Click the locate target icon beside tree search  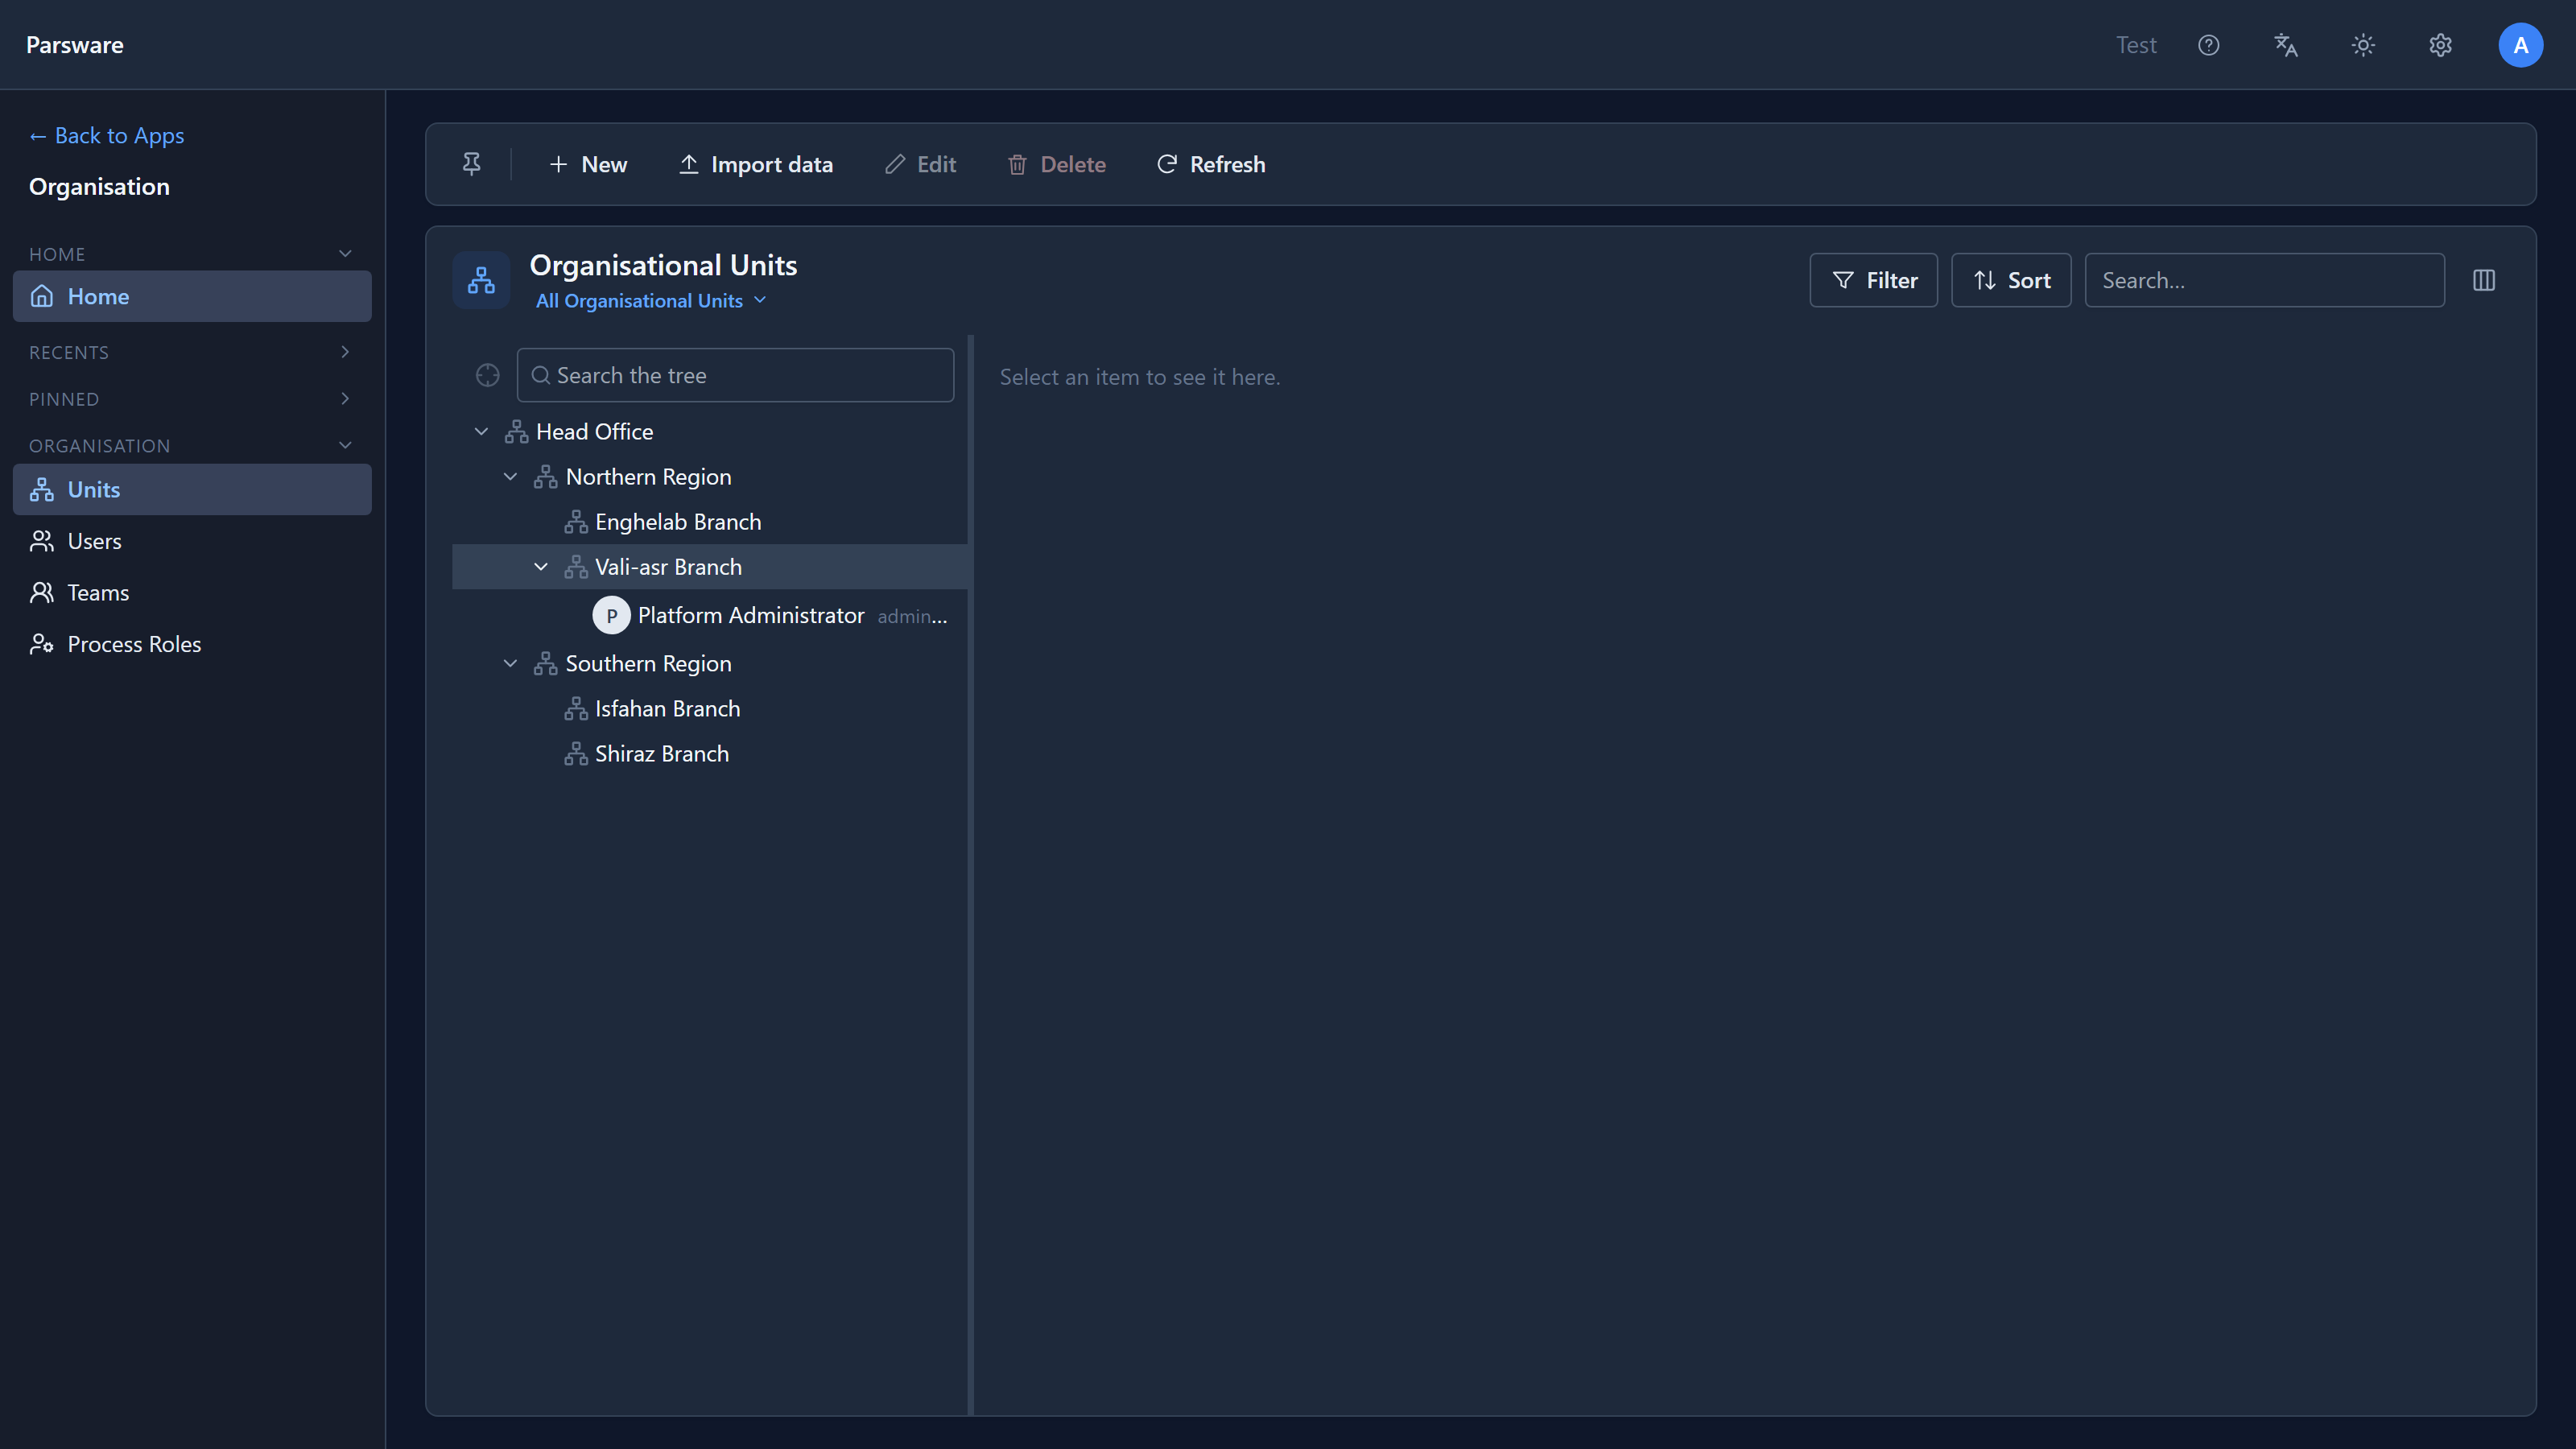click(x=487, y=375)
